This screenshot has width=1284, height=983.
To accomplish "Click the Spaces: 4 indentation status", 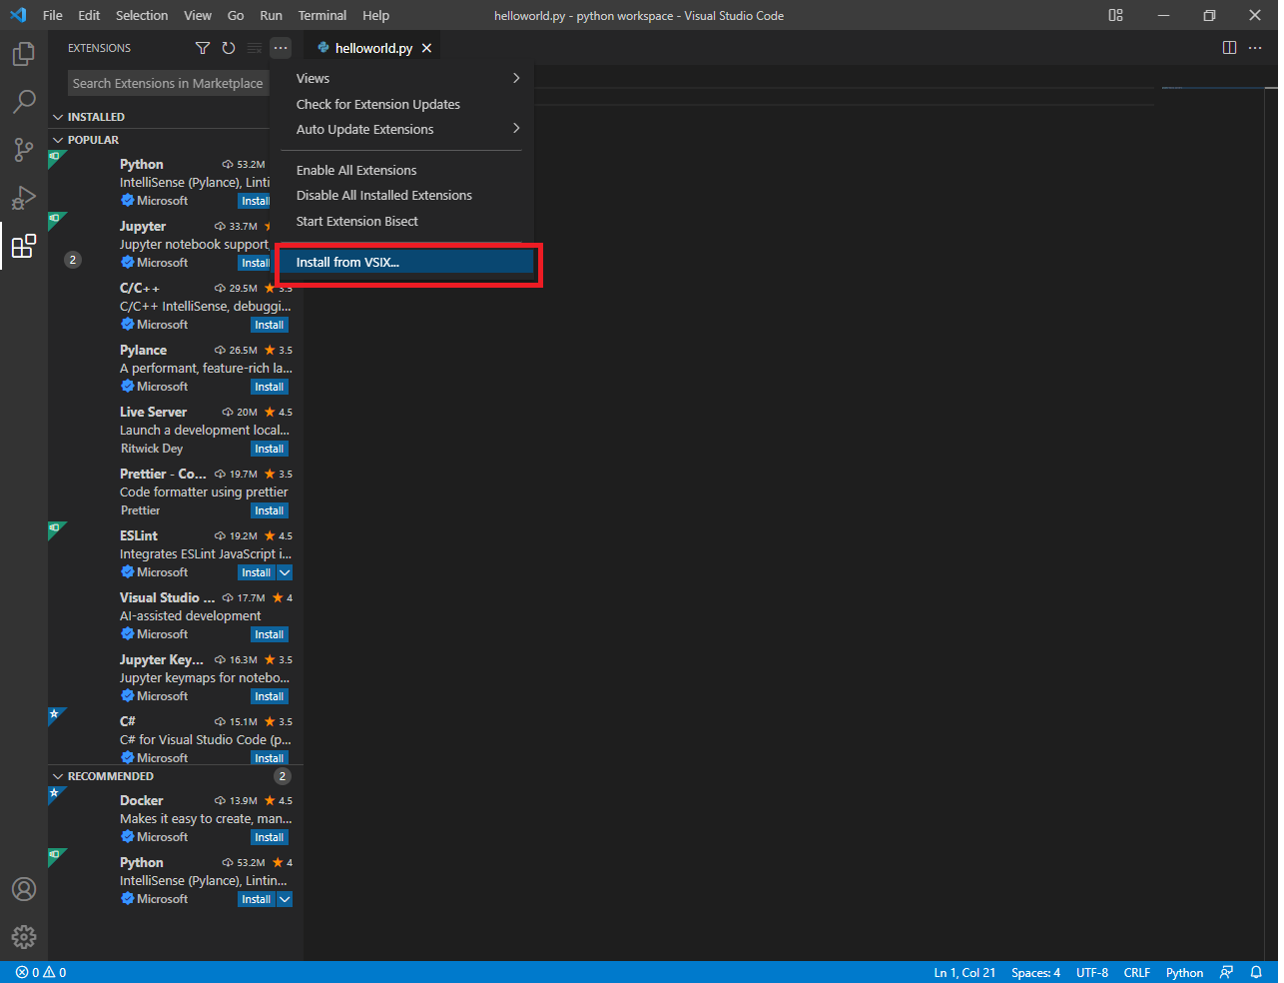I will tap(1035, 972).
